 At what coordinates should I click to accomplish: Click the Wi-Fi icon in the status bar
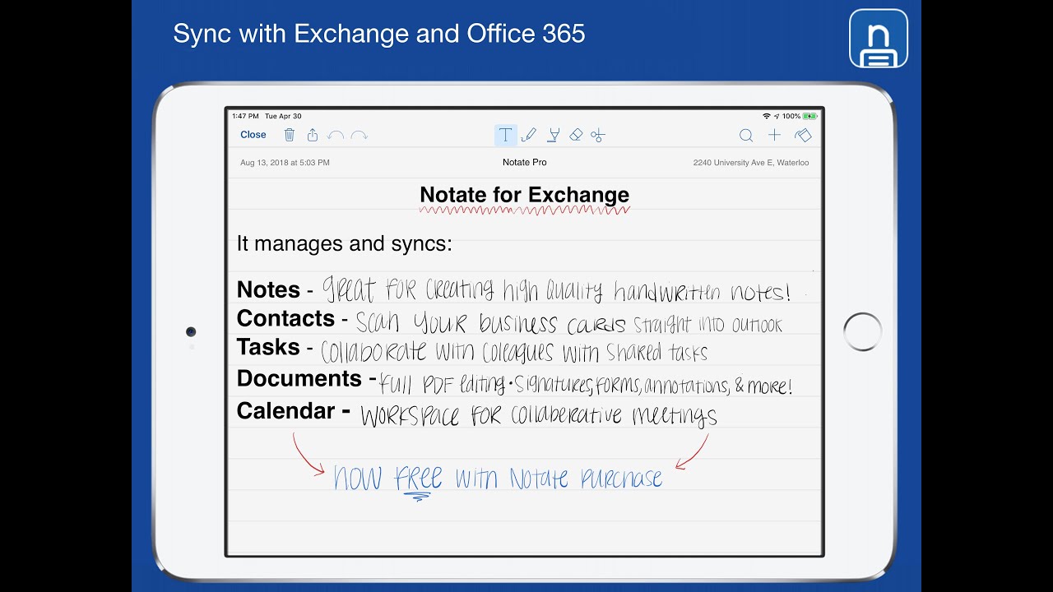(767, 116)
